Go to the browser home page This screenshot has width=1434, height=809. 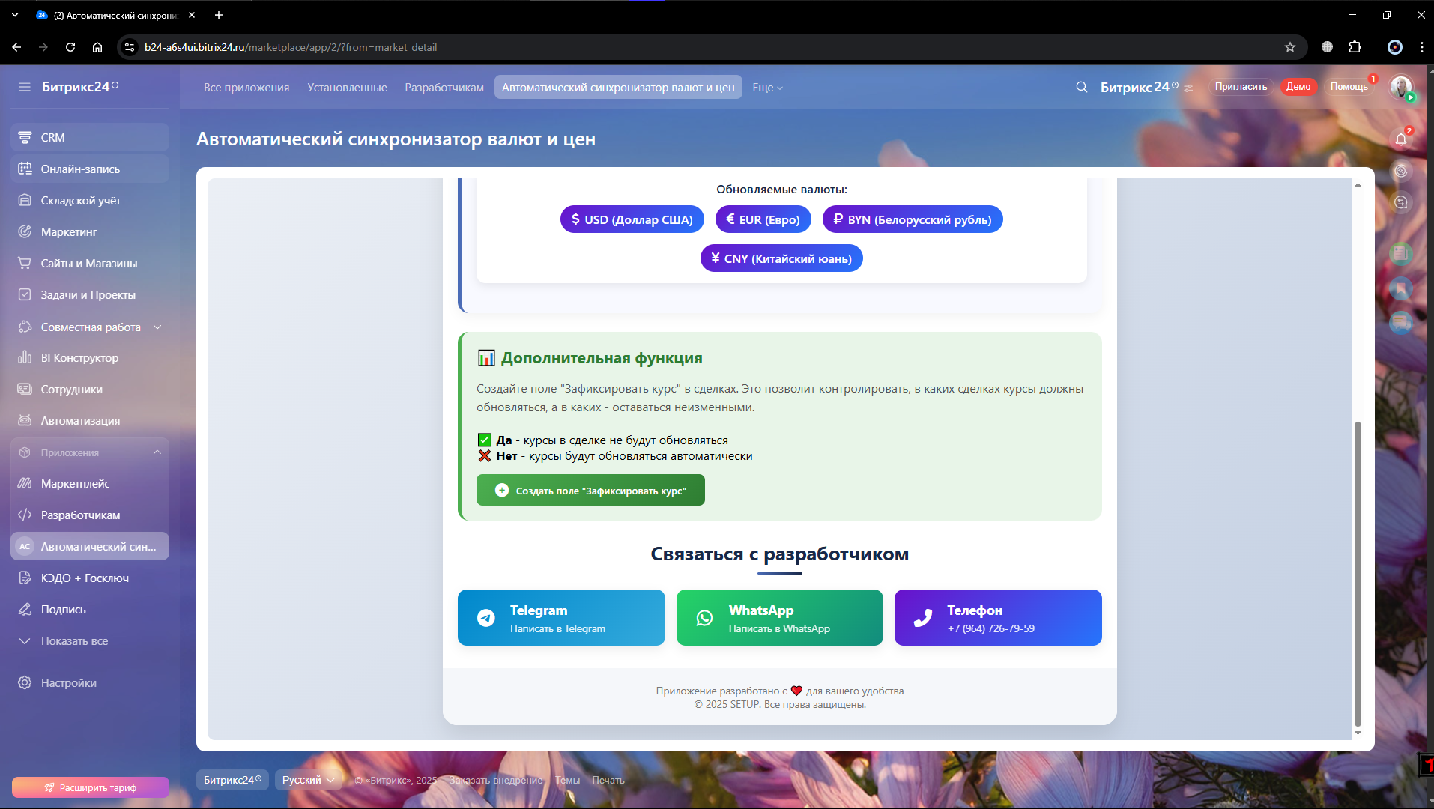coord(97,47)
